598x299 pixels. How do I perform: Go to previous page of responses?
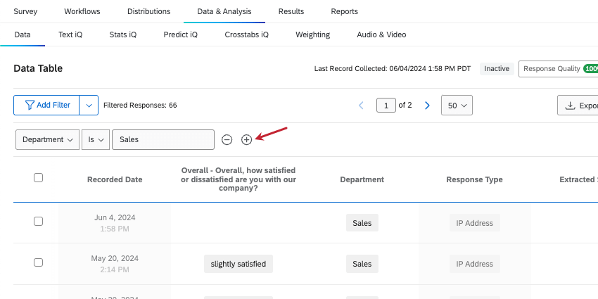361,106
